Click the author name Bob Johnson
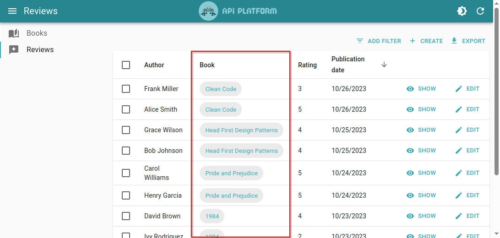500x238 pixels. 163,151
